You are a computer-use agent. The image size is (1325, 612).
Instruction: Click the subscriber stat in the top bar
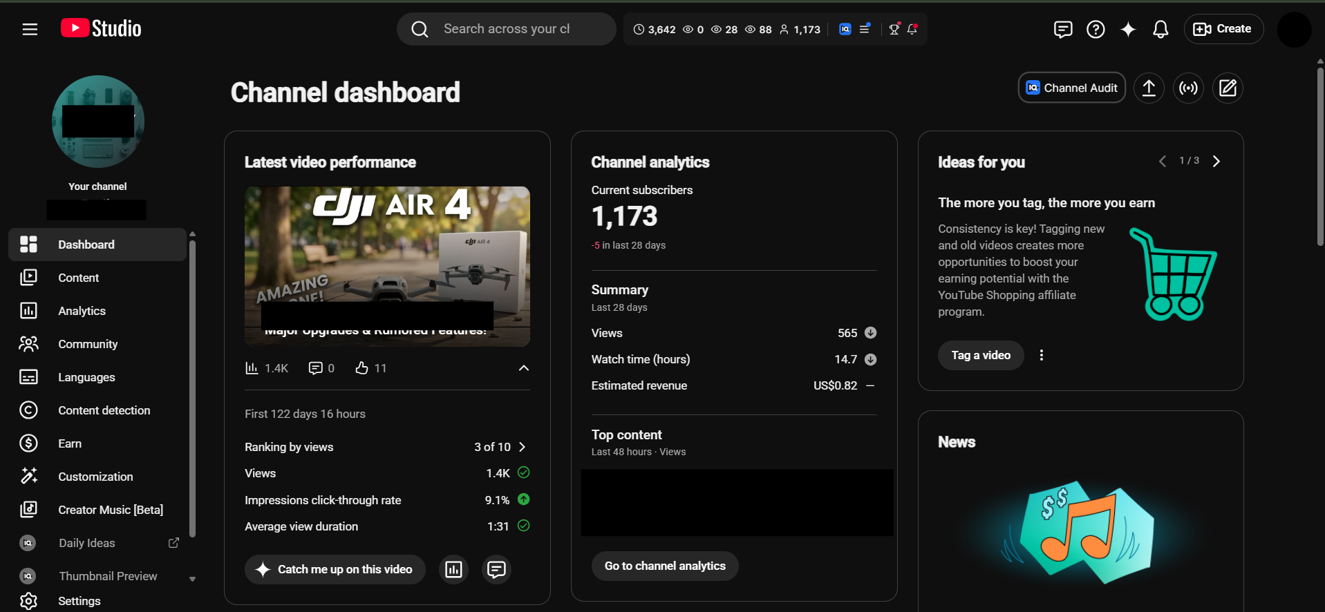coord(800,30)
